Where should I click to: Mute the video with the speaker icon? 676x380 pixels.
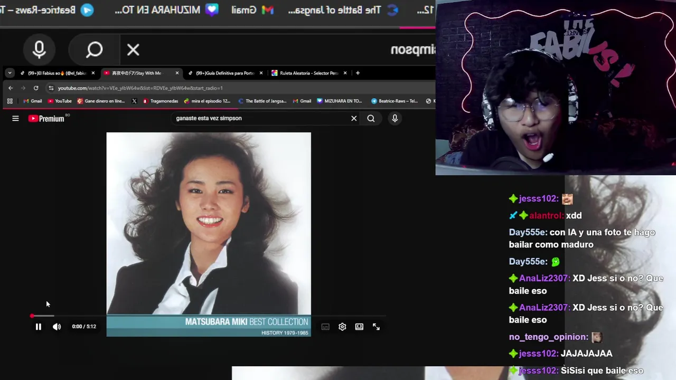pyautogui.click(x=57, y=327)
